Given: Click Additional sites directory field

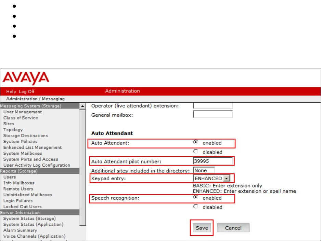Looking at the screenshot, I should [x=204, y=170].
